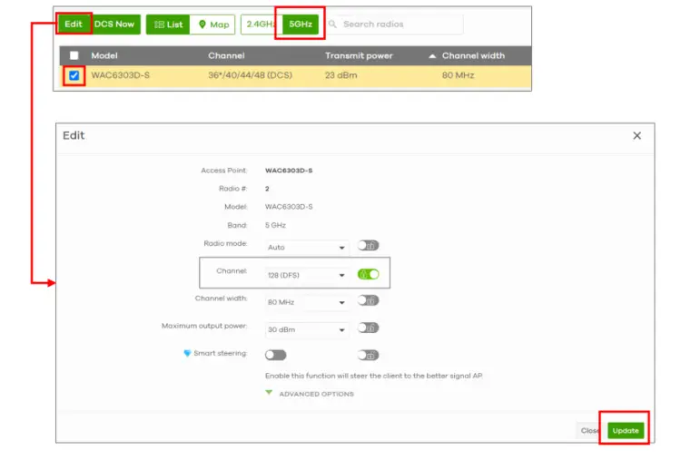Open the Maximum output power dropdown
This screenshot has height=460, width=681.
click(306, 330)
